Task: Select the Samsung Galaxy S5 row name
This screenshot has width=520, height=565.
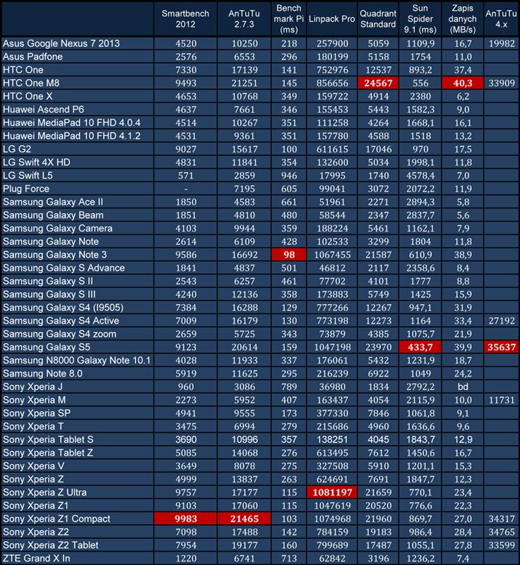Action: click(47, 347)
